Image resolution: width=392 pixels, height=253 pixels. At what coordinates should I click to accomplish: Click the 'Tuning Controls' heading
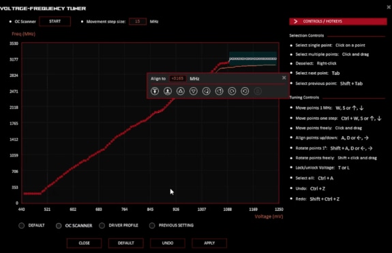pyautogui.click(x=304, y=97)
